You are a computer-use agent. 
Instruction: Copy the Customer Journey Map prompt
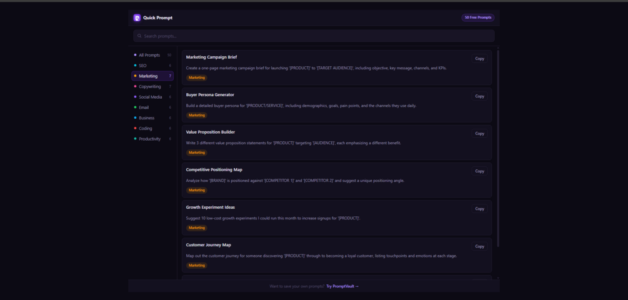point(479,246)
